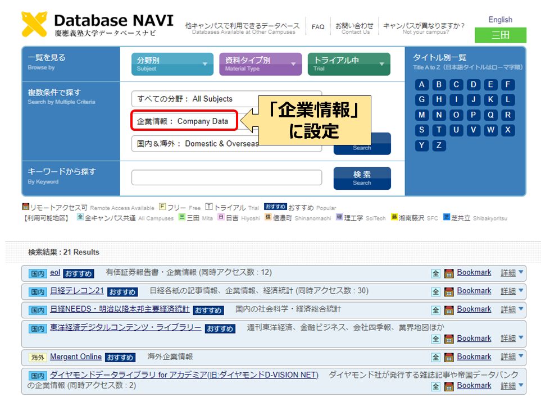Open letter B title list
This screenshot has width=541, height=402.
(439, 84)
